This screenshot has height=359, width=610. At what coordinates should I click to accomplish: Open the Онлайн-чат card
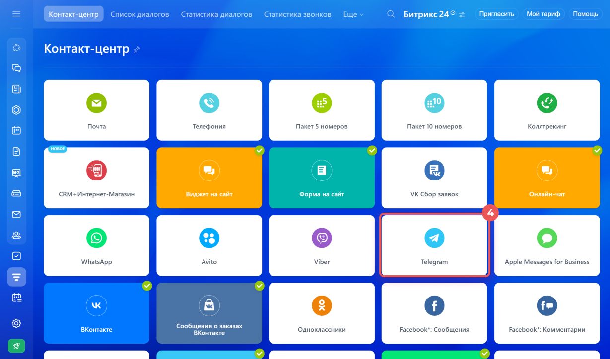[547, 178]
